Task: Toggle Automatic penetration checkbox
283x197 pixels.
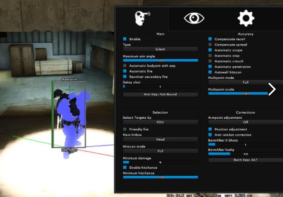Action: pyautogui.click(x=210, y=67)
